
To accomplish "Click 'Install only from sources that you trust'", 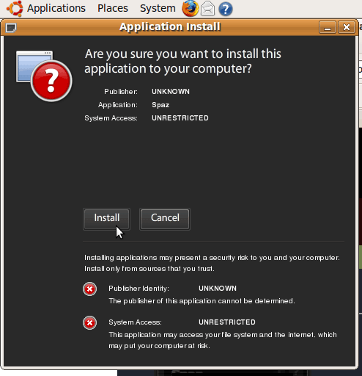I will point(149,269).
